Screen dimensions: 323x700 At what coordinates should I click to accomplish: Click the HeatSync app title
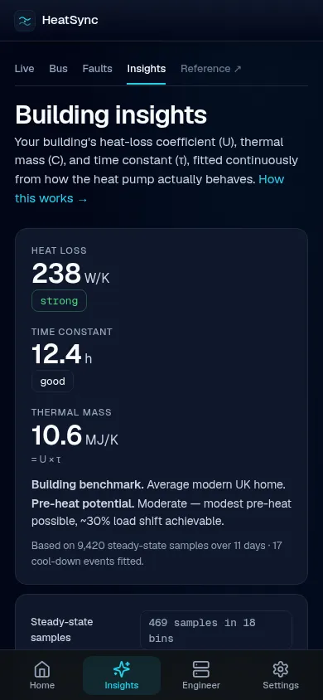click(x=70, y=20)
